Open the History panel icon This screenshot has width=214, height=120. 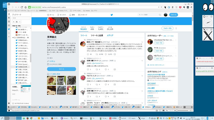tap(9, 25)
